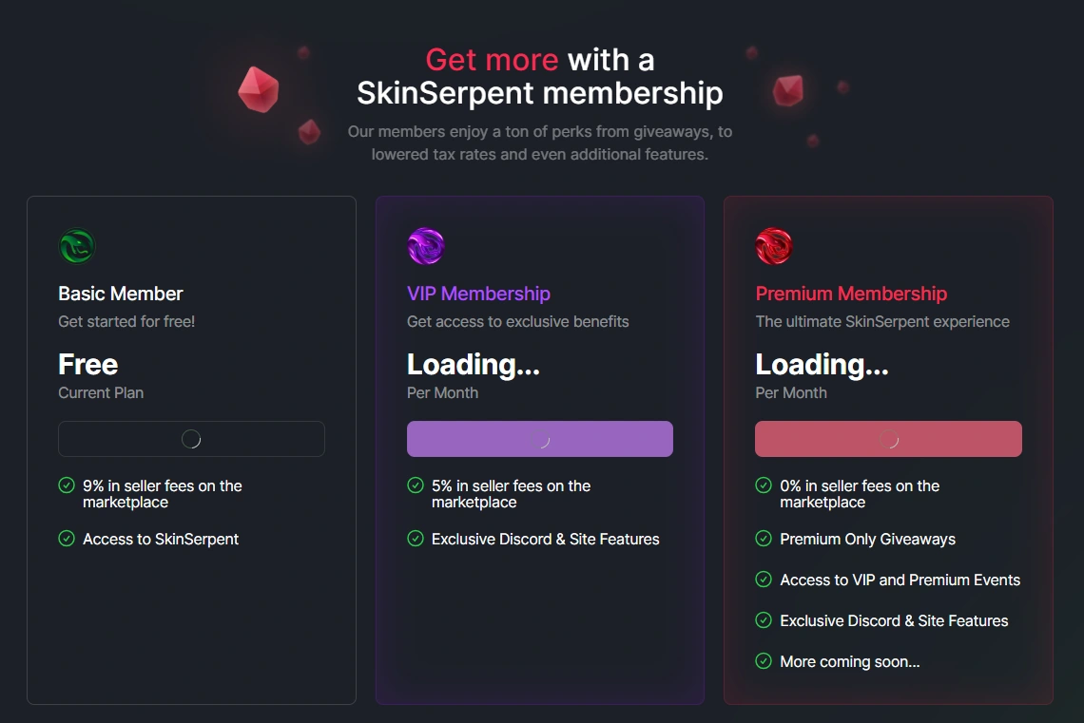Viewport: 1084px width, 723px height.
Task: Click the purple VIP Membership serpent icon
Action: 426,246
